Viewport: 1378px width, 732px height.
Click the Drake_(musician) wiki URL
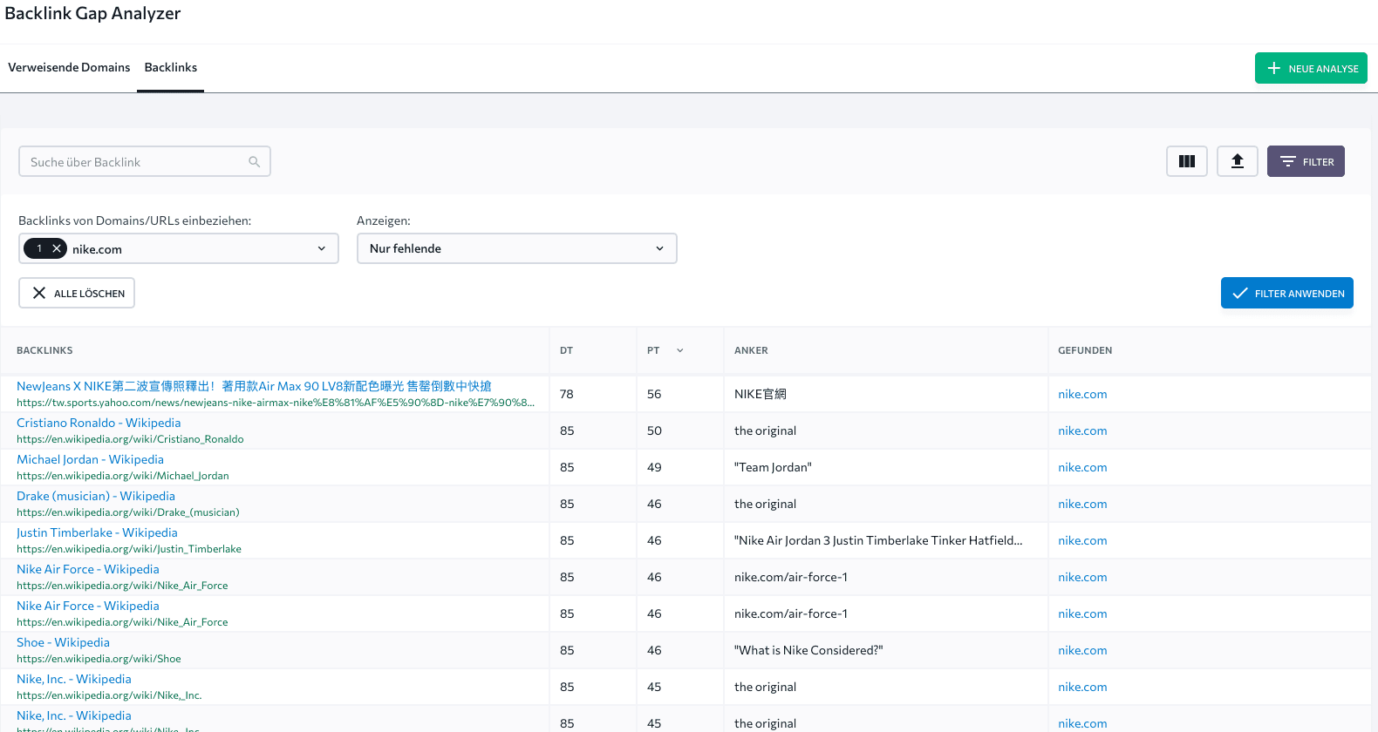click(128, 512)
